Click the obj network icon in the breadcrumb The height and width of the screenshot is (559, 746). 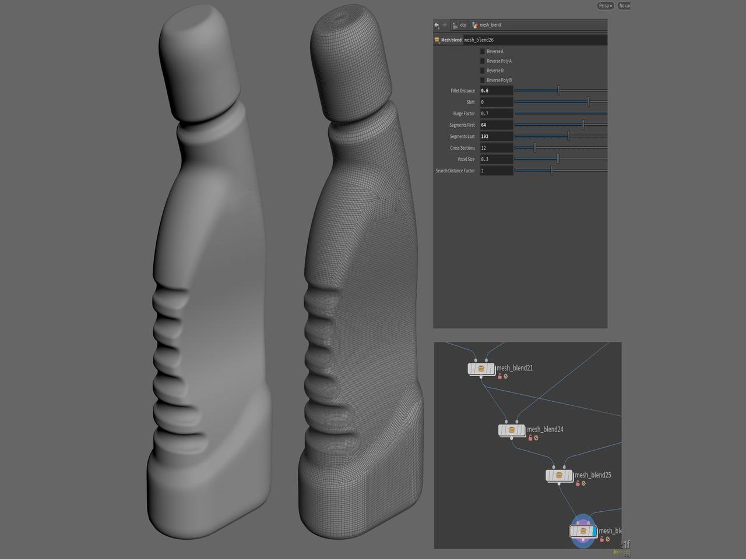tap(455, 25)
